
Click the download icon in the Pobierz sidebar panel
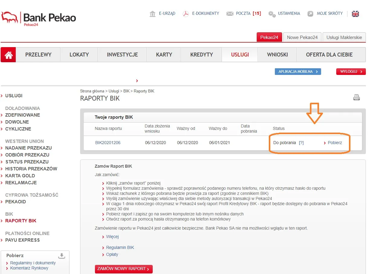(62, 255)
